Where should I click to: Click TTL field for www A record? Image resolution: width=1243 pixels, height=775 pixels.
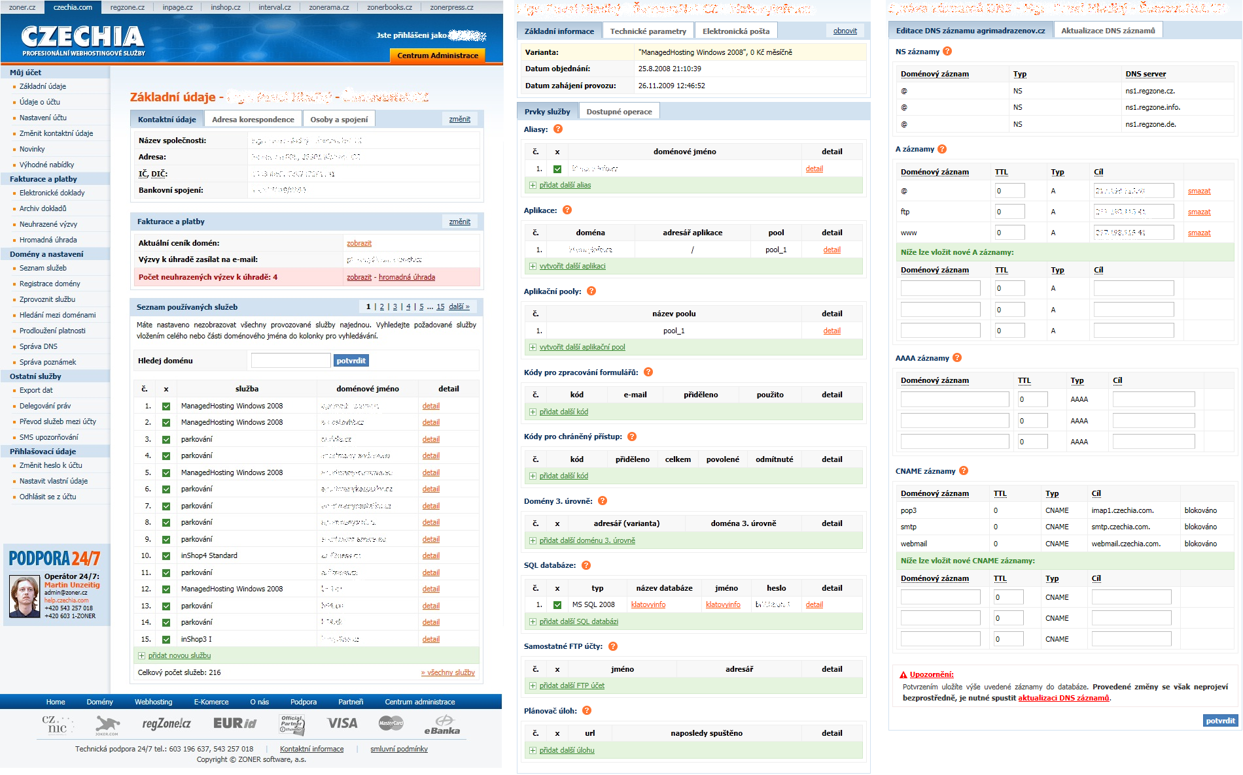1009,233
